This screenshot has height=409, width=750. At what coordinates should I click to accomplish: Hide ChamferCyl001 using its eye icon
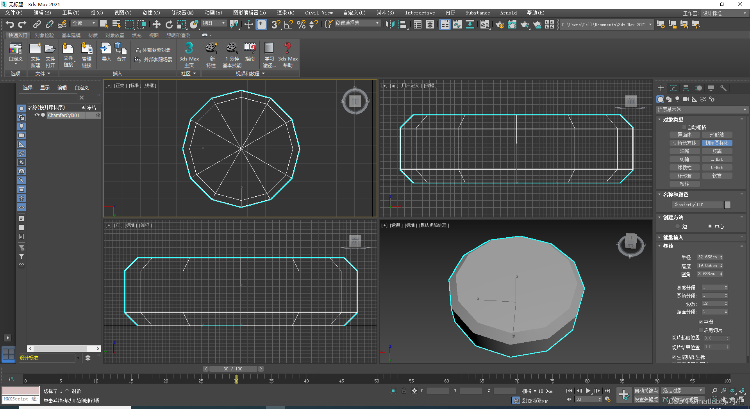[x=37, y=115]
